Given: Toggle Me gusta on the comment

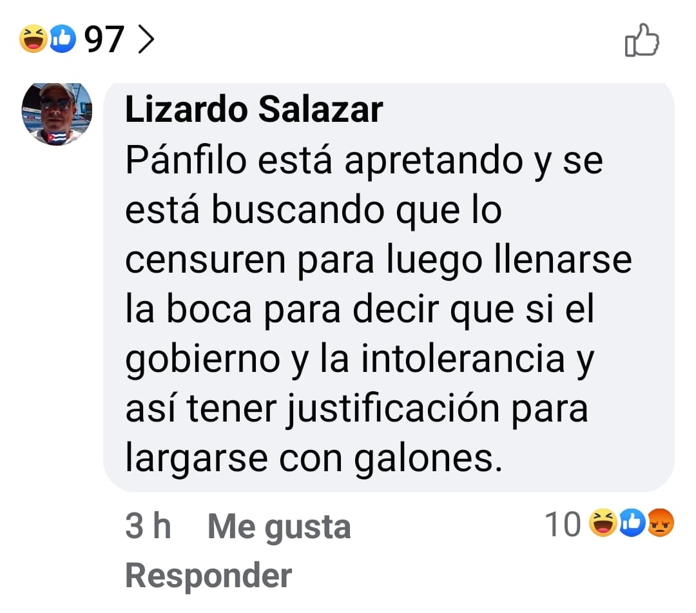Looking at the screenshot, I should [279, 527].
